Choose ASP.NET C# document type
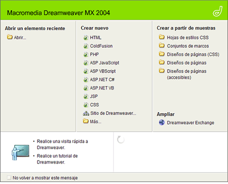The height and width of the screenshot is (184, 228). click(x=102, y=80)
